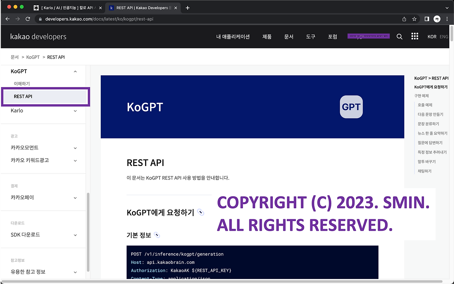
Task: Jump to 질문에 답변하기 in outline
Action: coord(430,143)
